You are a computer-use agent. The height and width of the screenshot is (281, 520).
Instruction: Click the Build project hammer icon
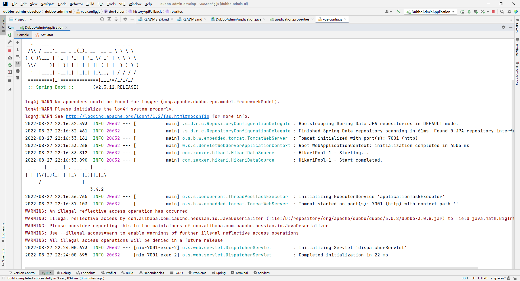tap(398, 12)
